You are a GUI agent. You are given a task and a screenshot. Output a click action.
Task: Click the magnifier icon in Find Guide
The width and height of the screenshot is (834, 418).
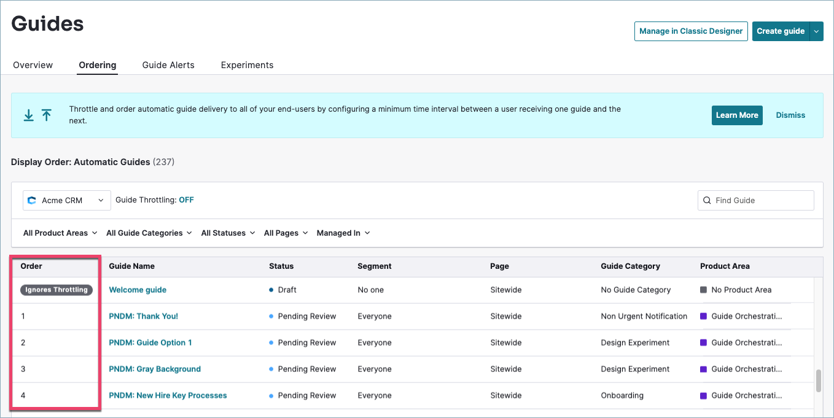coord(707,200)
